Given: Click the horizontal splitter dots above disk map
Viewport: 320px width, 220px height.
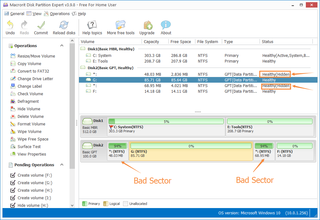Looking at the screenshot, I should coord(198,112).
